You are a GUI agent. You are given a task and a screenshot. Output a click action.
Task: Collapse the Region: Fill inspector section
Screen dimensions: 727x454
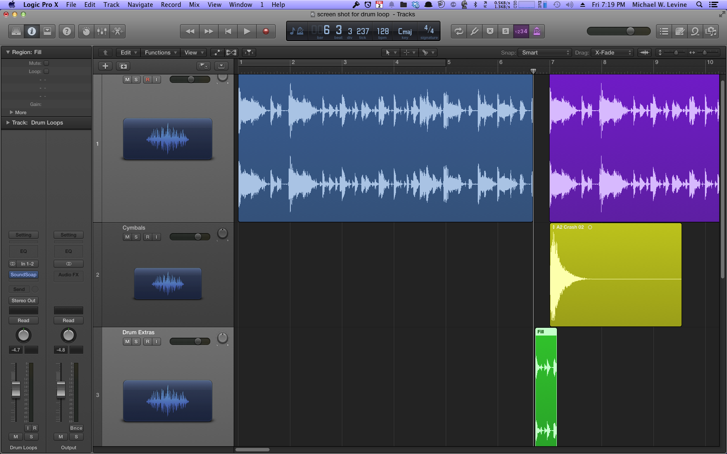click(x=8, y=52)
